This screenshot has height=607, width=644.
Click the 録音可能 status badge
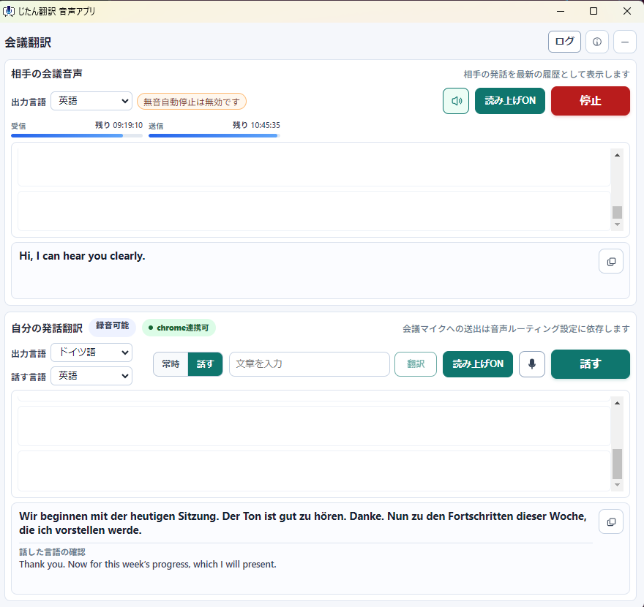pos(112,326)
